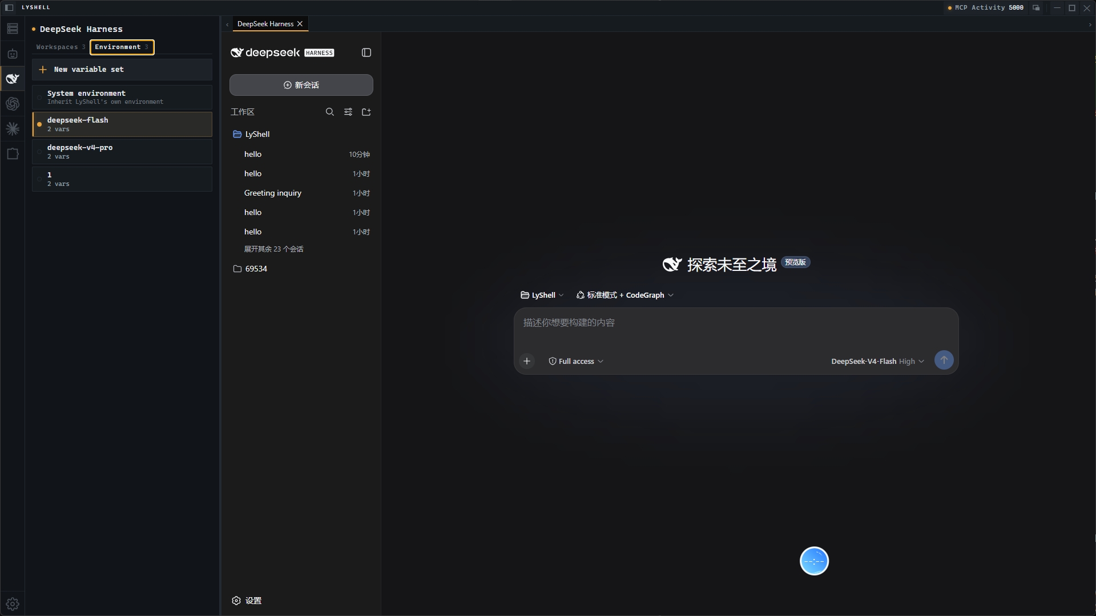Start a new session with 新会话
This screenshot has width=1096, height=616.
coord(301,85)
